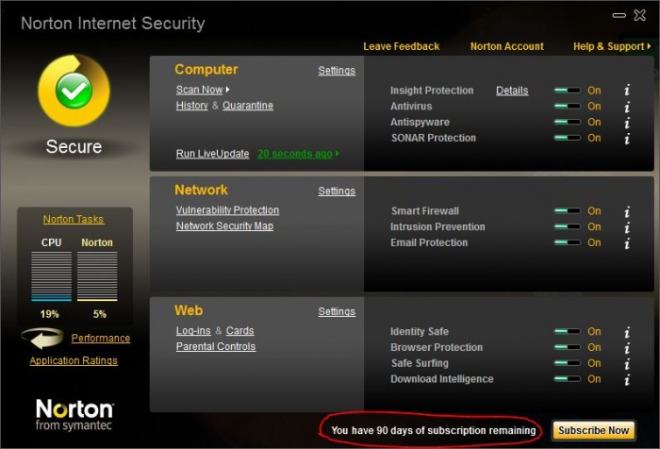The image size is (660, 449).
Task: Open info icon for SONAR Protection
Action: 626,138
